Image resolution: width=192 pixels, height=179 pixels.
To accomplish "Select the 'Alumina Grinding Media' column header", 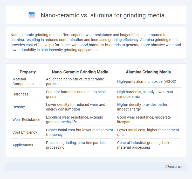I will [148, 72].
